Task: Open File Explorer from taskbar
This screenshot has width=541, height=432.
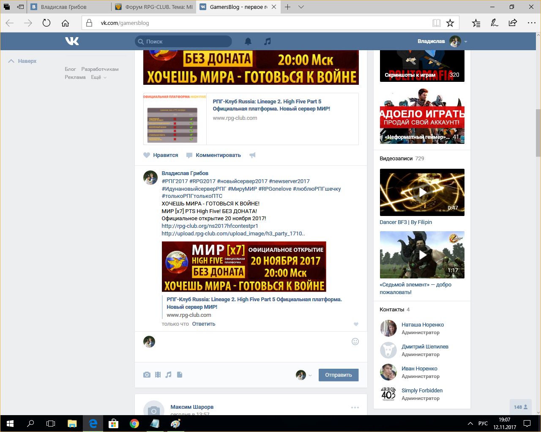Action: pos(72,424)
